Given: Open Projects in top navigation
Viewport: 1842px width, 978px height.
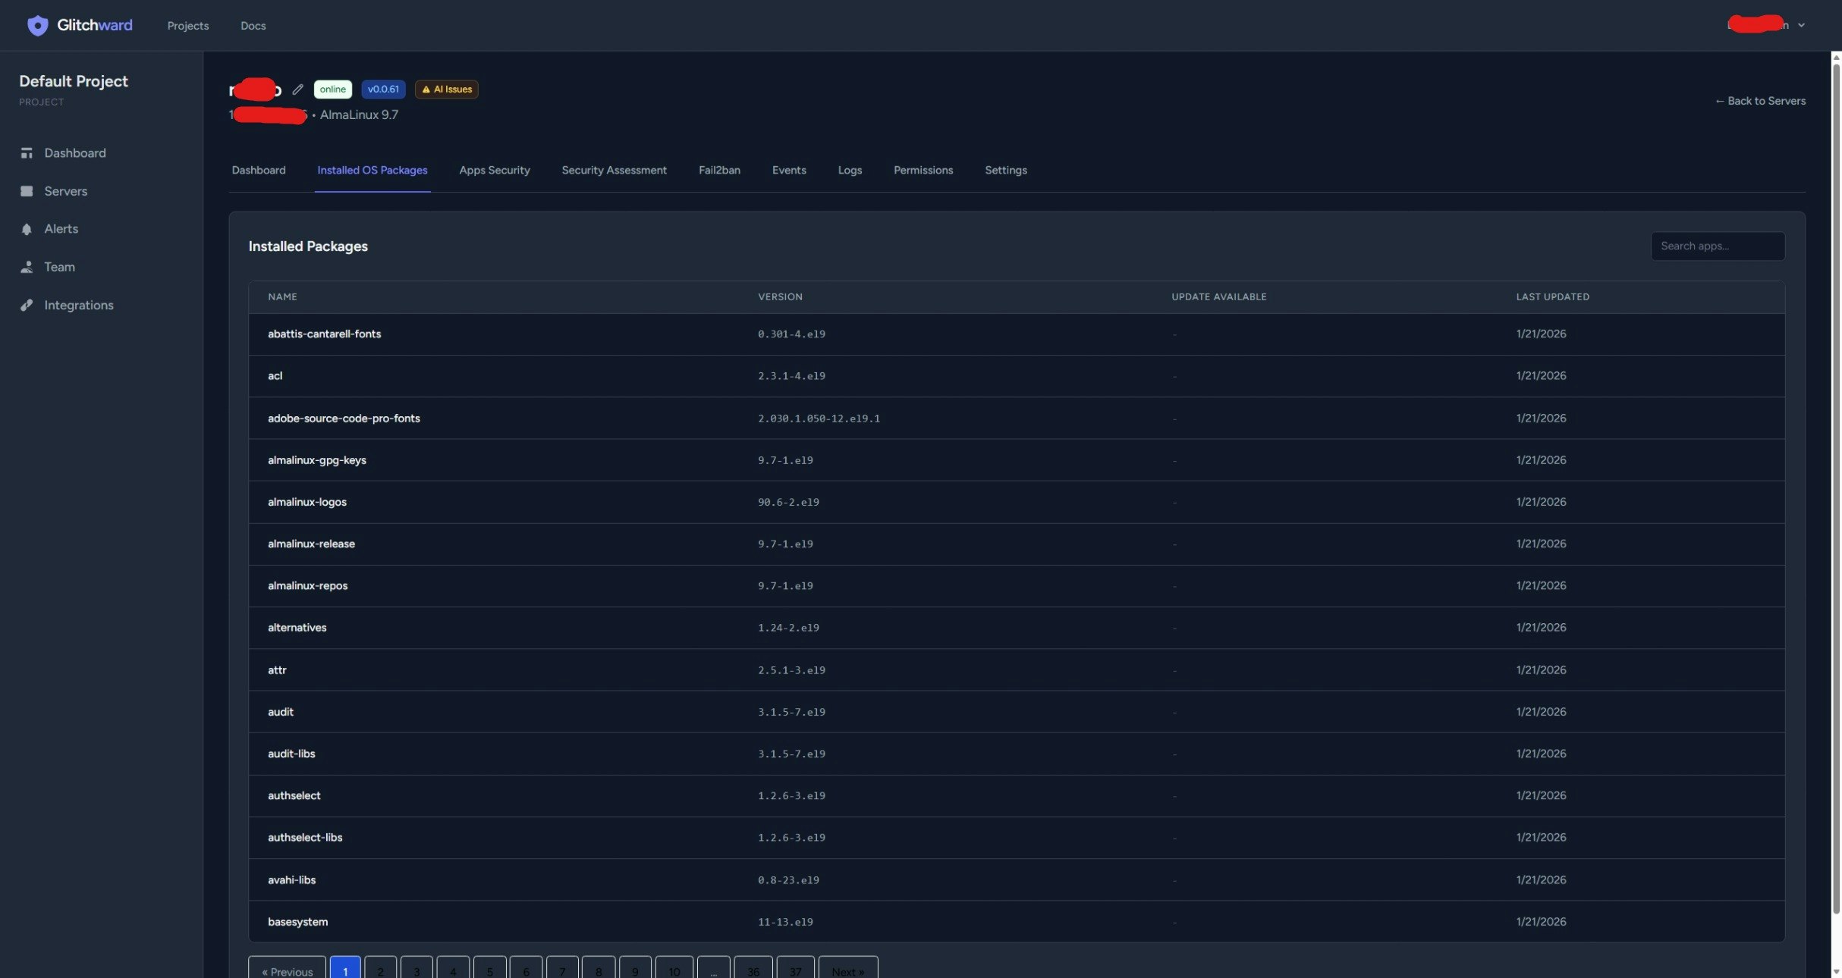Looking at the screenshot, I should [x=187, y=26].
